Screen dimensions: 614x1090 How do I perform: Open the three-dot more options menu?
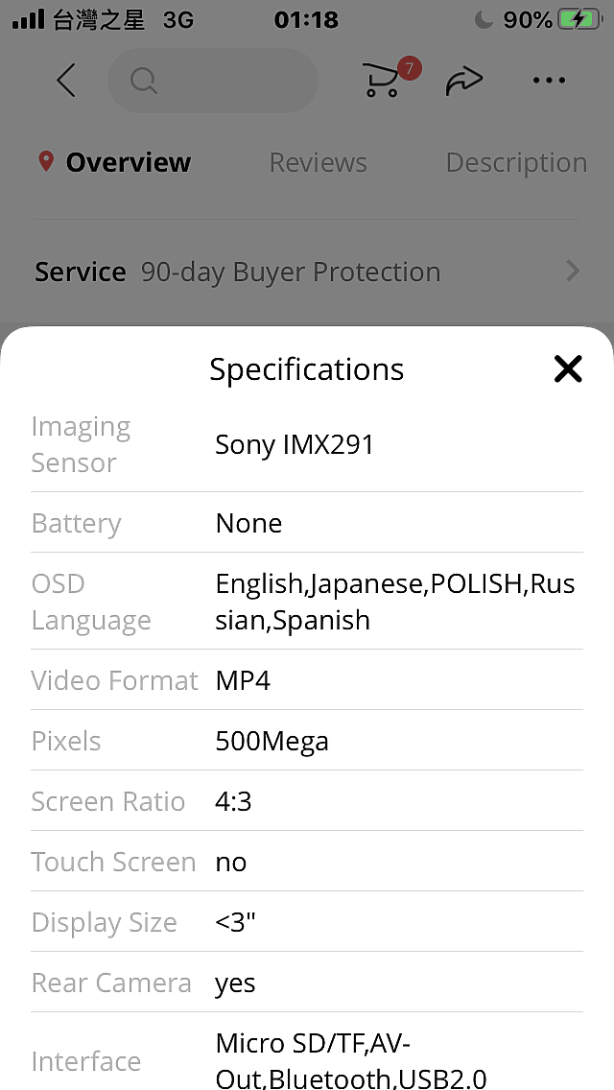click(549, 81)
